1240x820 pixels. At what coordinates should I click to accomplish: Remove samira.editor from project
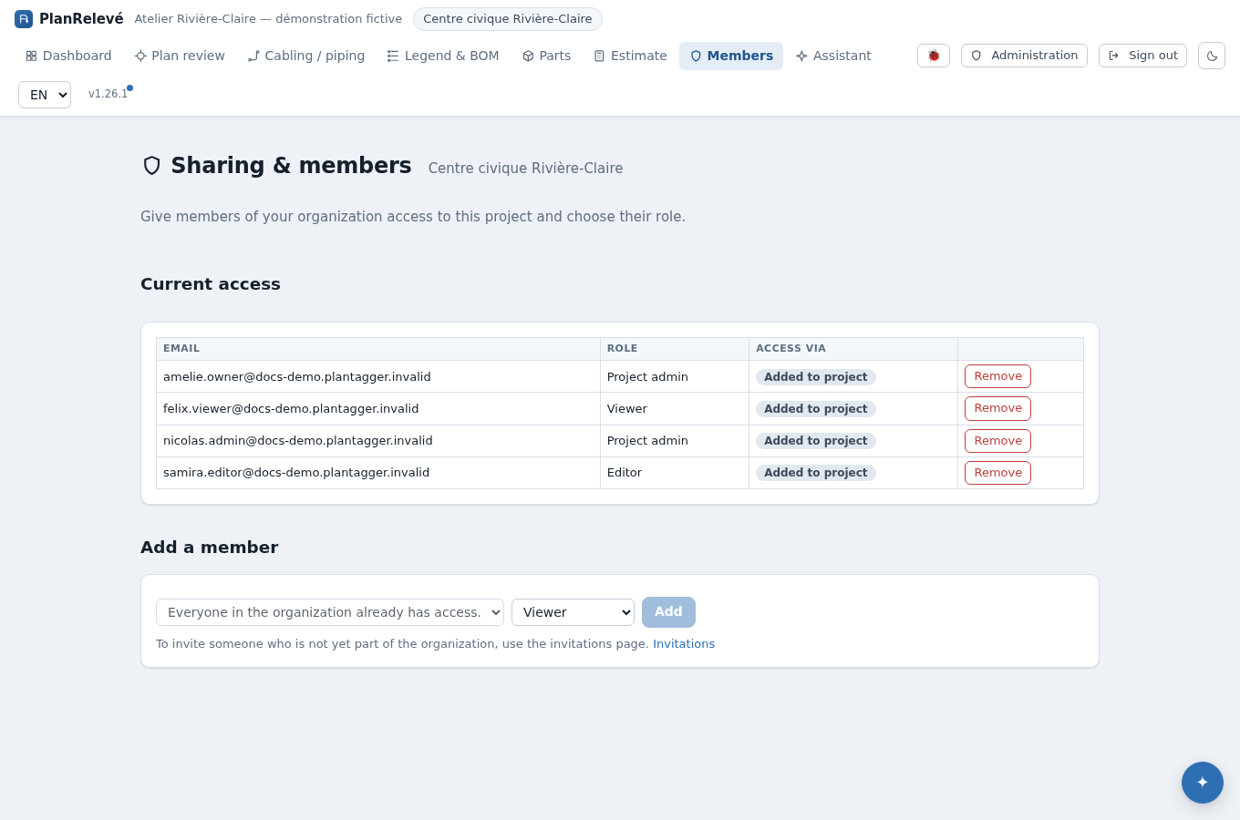[997, 473]
